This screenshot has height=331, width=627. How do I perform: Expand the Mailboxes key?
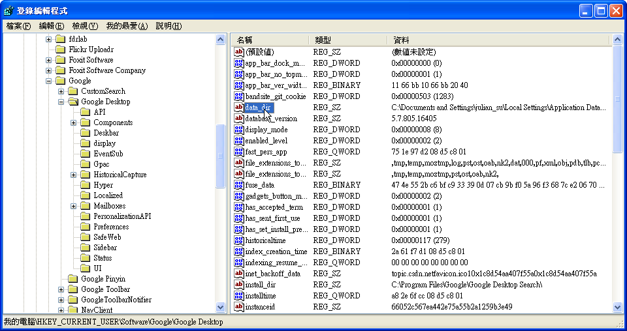(73, 206)
